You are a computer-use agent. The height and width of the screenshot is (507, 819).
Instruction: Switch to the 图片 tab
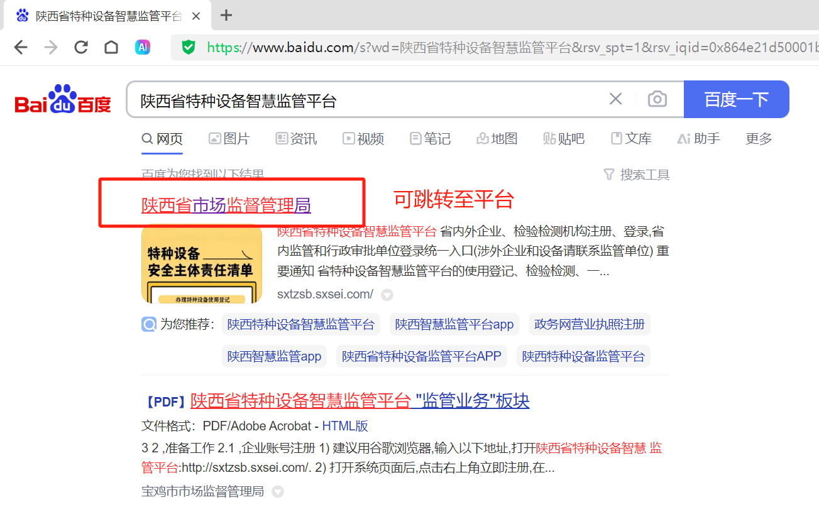229,139
